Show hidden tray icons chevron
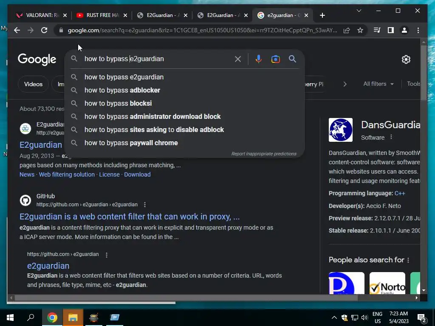435x326 pixels. [x=334, y=318]
